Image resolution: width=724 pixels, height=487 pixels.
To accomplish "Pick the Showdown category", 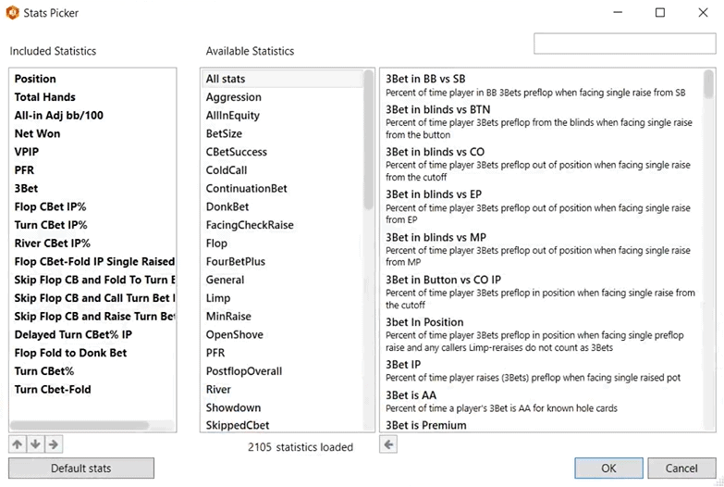I will click(x=233, y=407).
